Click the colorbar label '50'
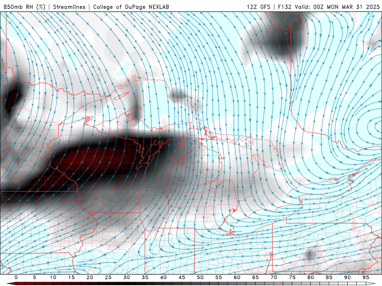Image resolution: width=382 pixels, height=286 pixels. point(200,277)
